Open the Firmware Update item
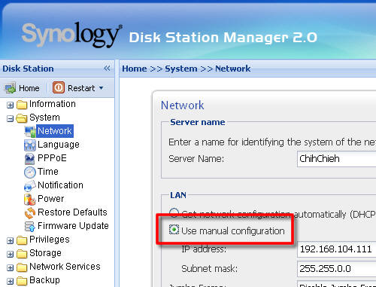The image size is (376, 287). [73, 226]
